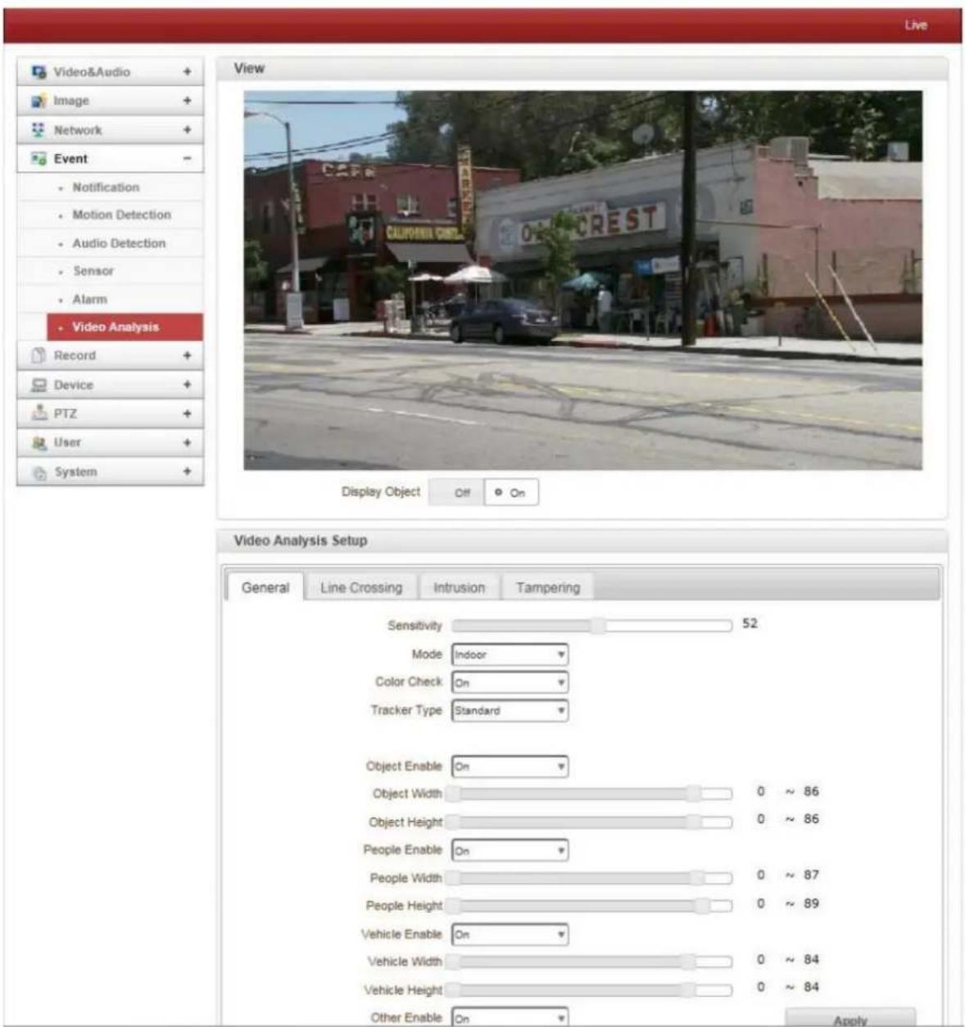Click the System menu icon
The height and width of the screenshot is (1027, 965).
tap(39, 473)
